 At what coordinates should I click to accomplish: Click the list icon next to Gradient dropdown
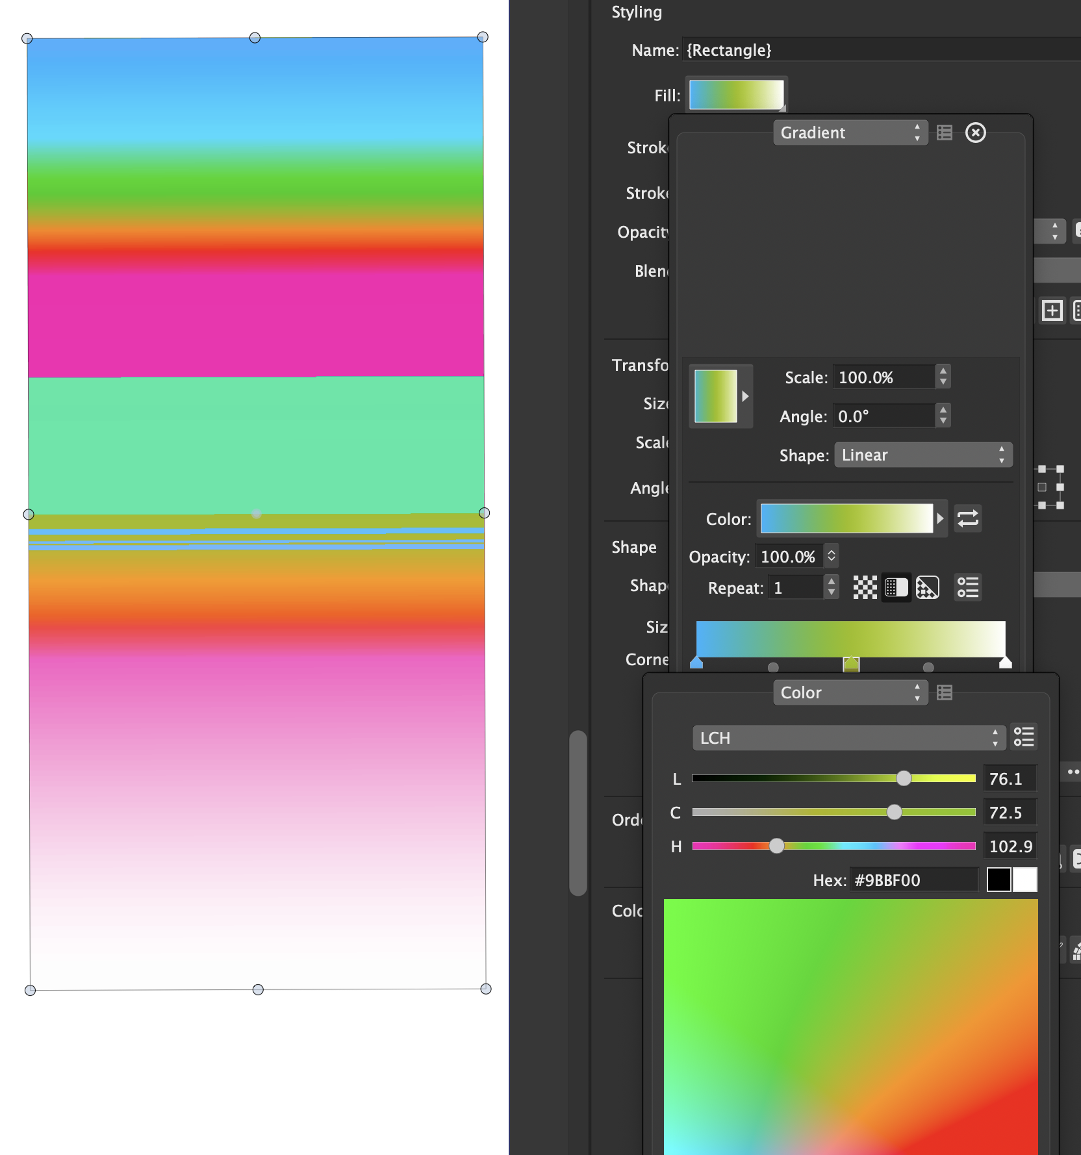(945, 133)
